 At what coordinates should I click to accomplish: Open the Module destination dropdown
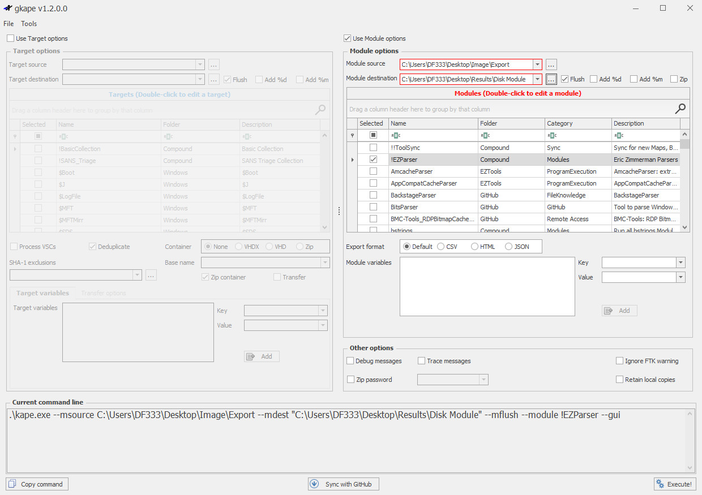[536, 79]
